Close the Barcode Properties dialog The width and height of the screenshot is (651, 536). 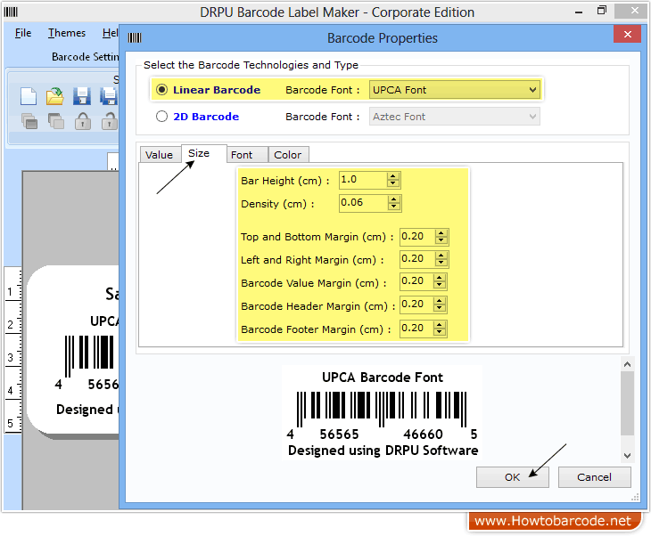(627, 35)
